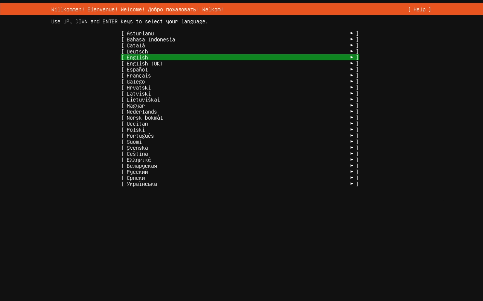Expand the arrow next to English
This screenshot has width=483, height=301.
(x=352, y=57)
